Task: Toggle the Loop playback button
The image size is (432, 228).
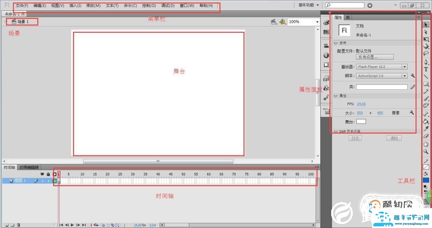Action: click(x=96, y=225)
